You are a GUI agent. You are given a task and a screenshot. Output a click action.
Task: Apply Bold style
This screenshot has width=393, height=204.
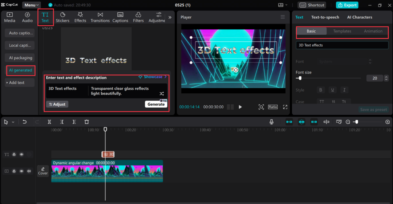[x=321, y=90]
